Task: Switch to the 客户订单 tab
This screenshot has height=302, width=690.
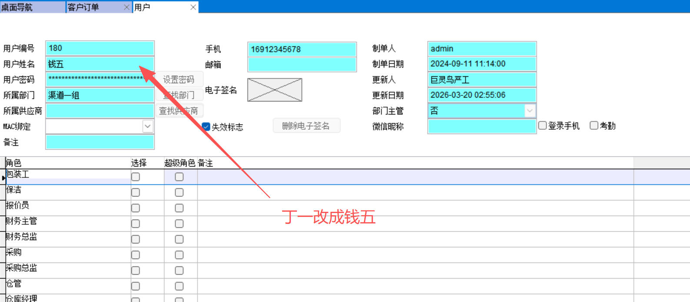Action: (83, 7)
